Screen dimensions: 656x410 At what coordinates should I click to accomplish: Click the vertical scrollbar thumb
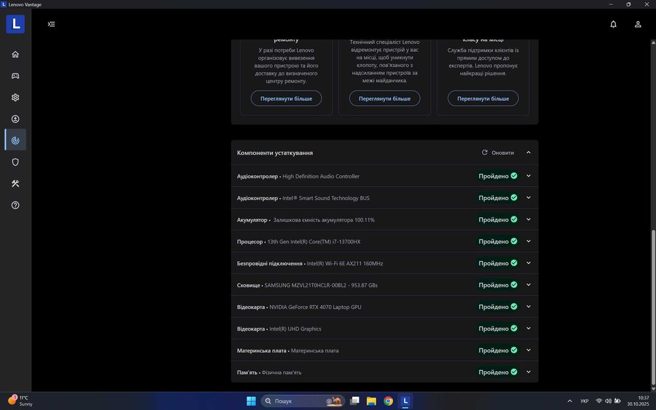tap(653, 307)
